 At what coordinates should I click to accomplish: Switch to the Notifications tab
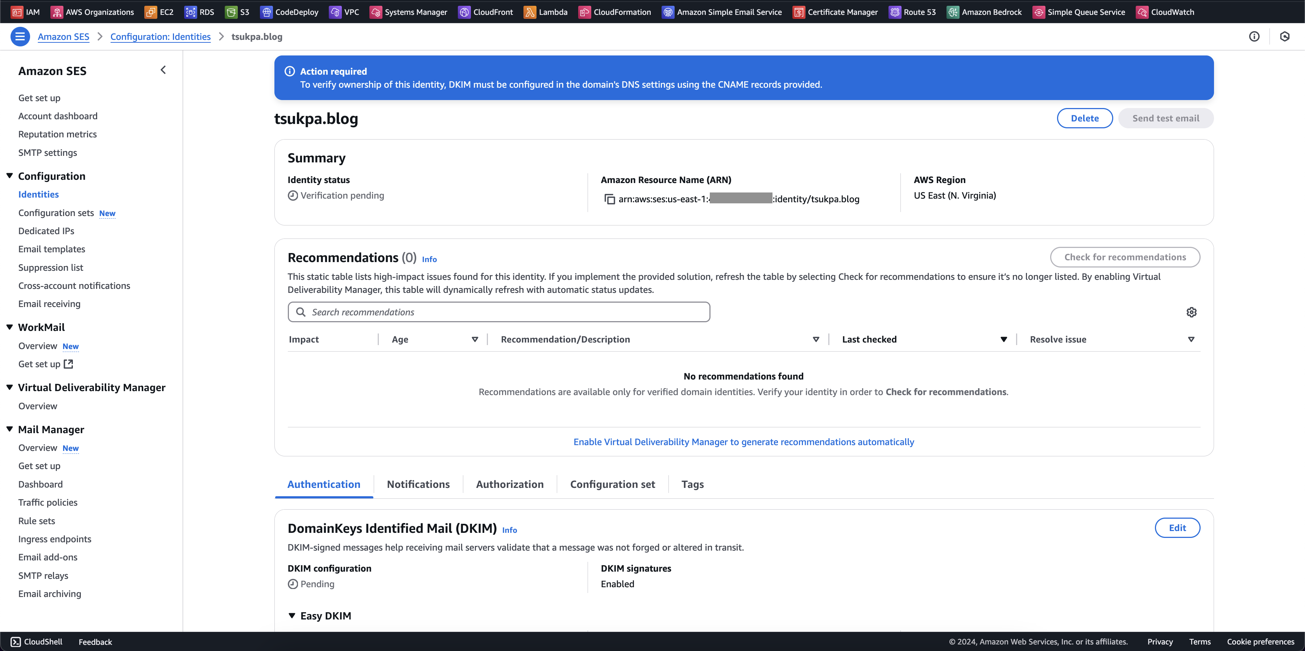pyautogui.click(x=418, y=484)
